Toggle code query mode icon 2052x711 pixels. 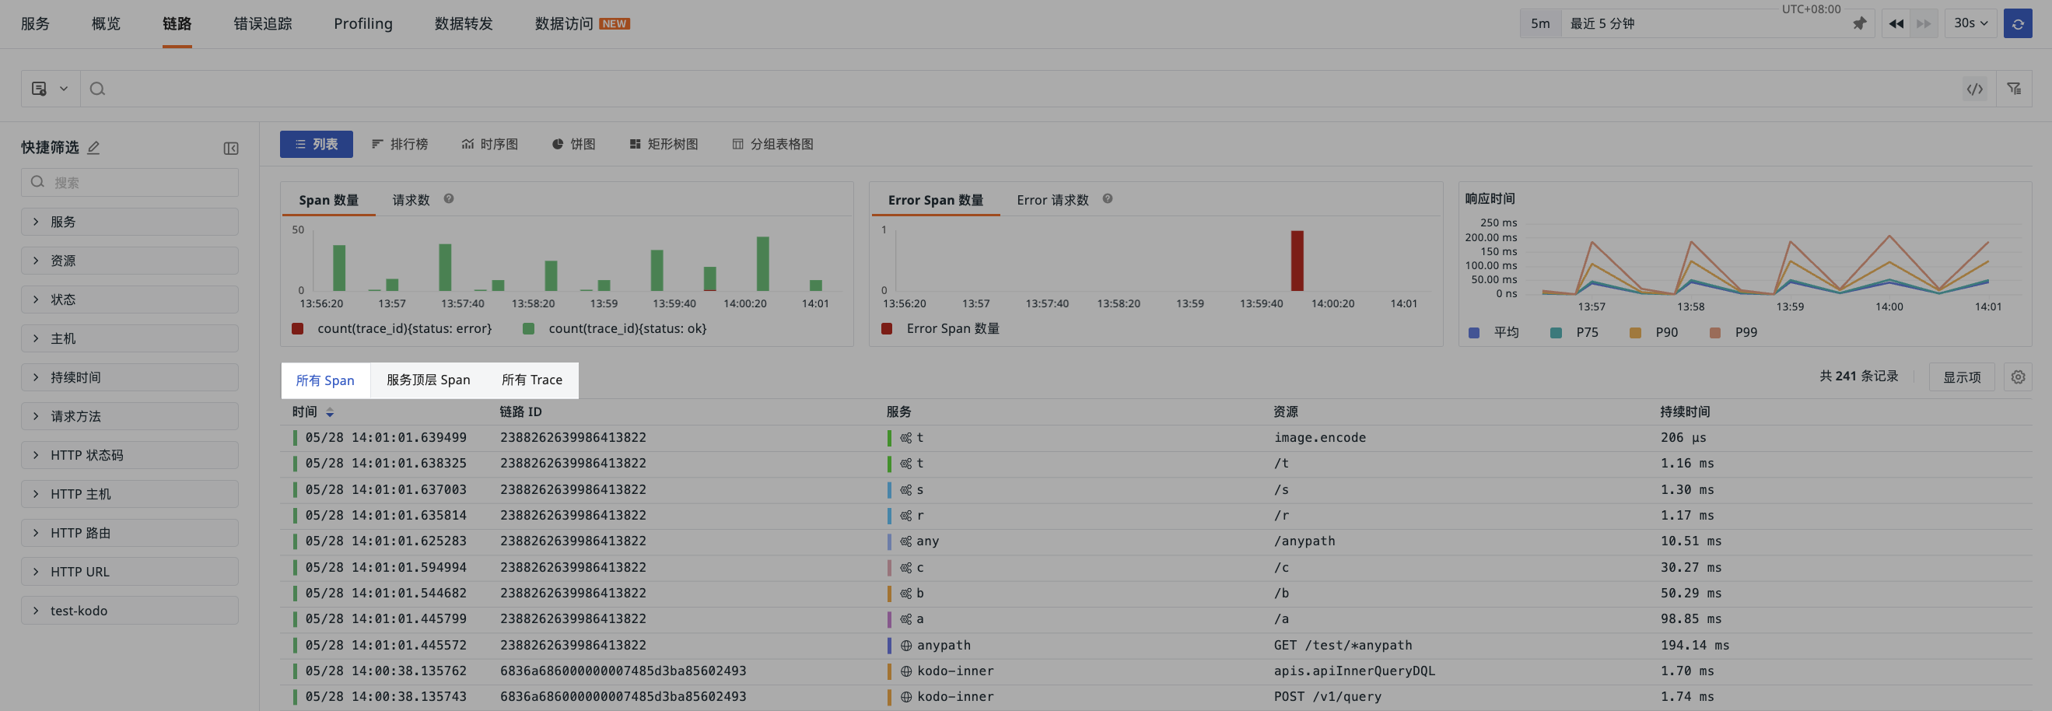click(x=1974, y=89)
